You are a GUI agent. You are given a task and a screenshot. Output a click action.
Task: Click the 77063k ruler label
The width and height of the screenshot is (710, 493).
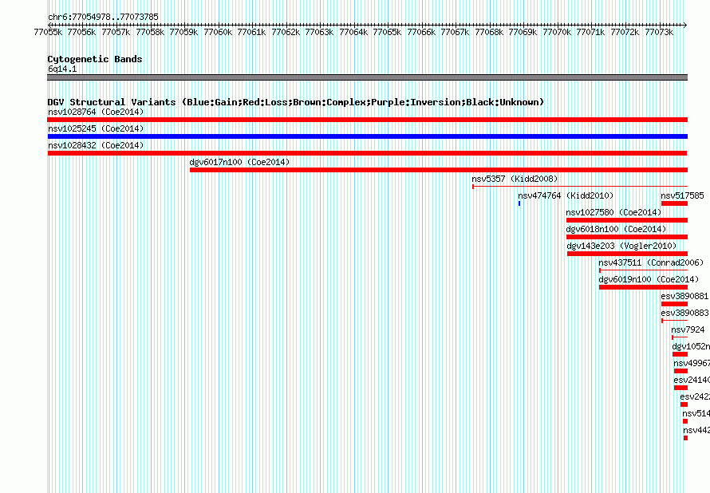[x=319, y=33]
